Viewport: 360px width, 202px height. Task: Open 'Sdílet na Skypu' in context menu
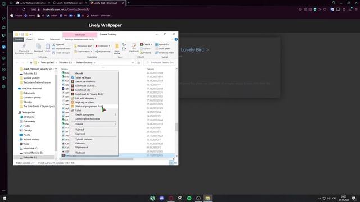click(x=83, y=77)
